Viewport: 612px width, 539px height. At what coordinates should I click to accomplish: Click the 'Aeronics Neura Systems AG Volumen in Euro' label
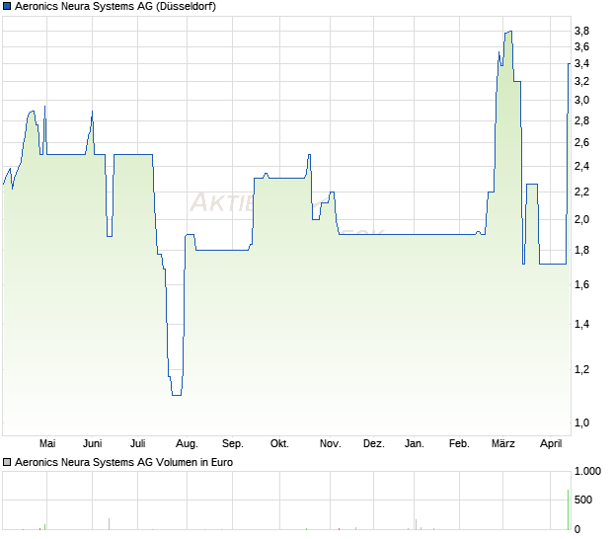(x=123, y=462)
